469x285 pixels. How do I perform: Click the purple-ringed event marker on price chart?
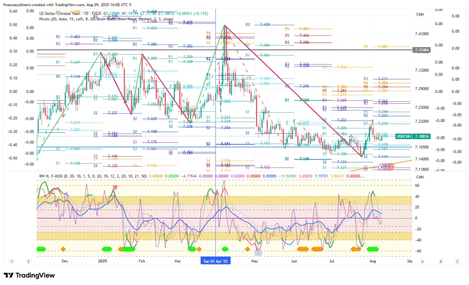coord(382,167)
